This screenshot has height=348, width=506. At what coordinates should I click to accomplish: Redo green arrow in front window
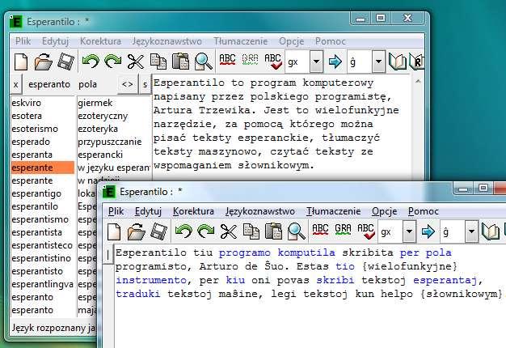[x=206, y=231]
